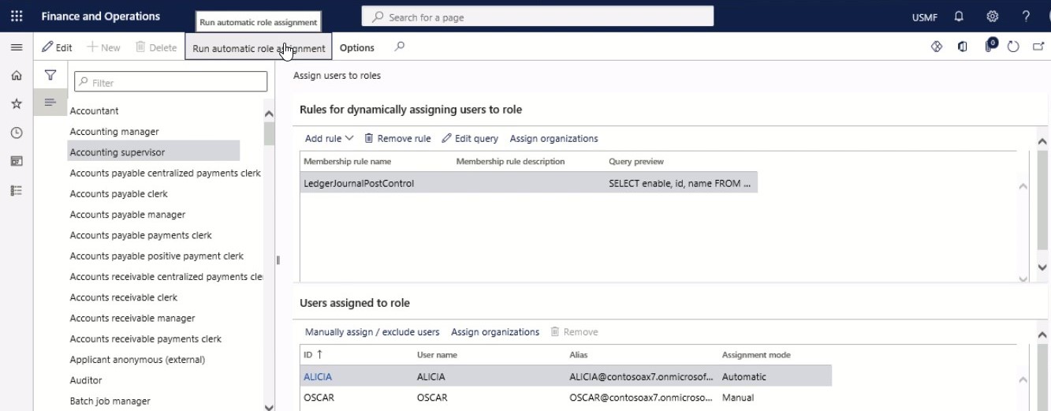
Task: Click Edit in the action pane
Action: click(x=57, y=47)
